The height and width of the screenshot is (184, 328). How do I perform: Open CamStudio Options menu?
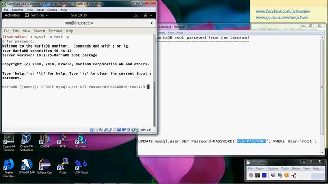pyautogui.click(x=273, y=168)
